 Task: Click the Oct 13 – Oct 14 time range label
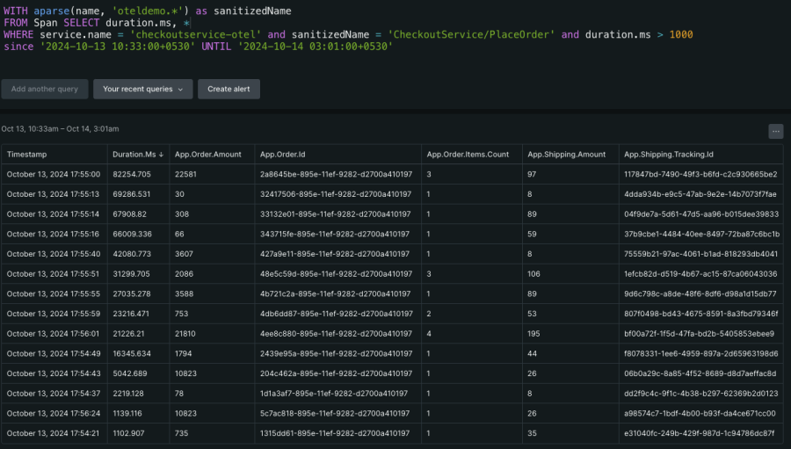[60, 129]
